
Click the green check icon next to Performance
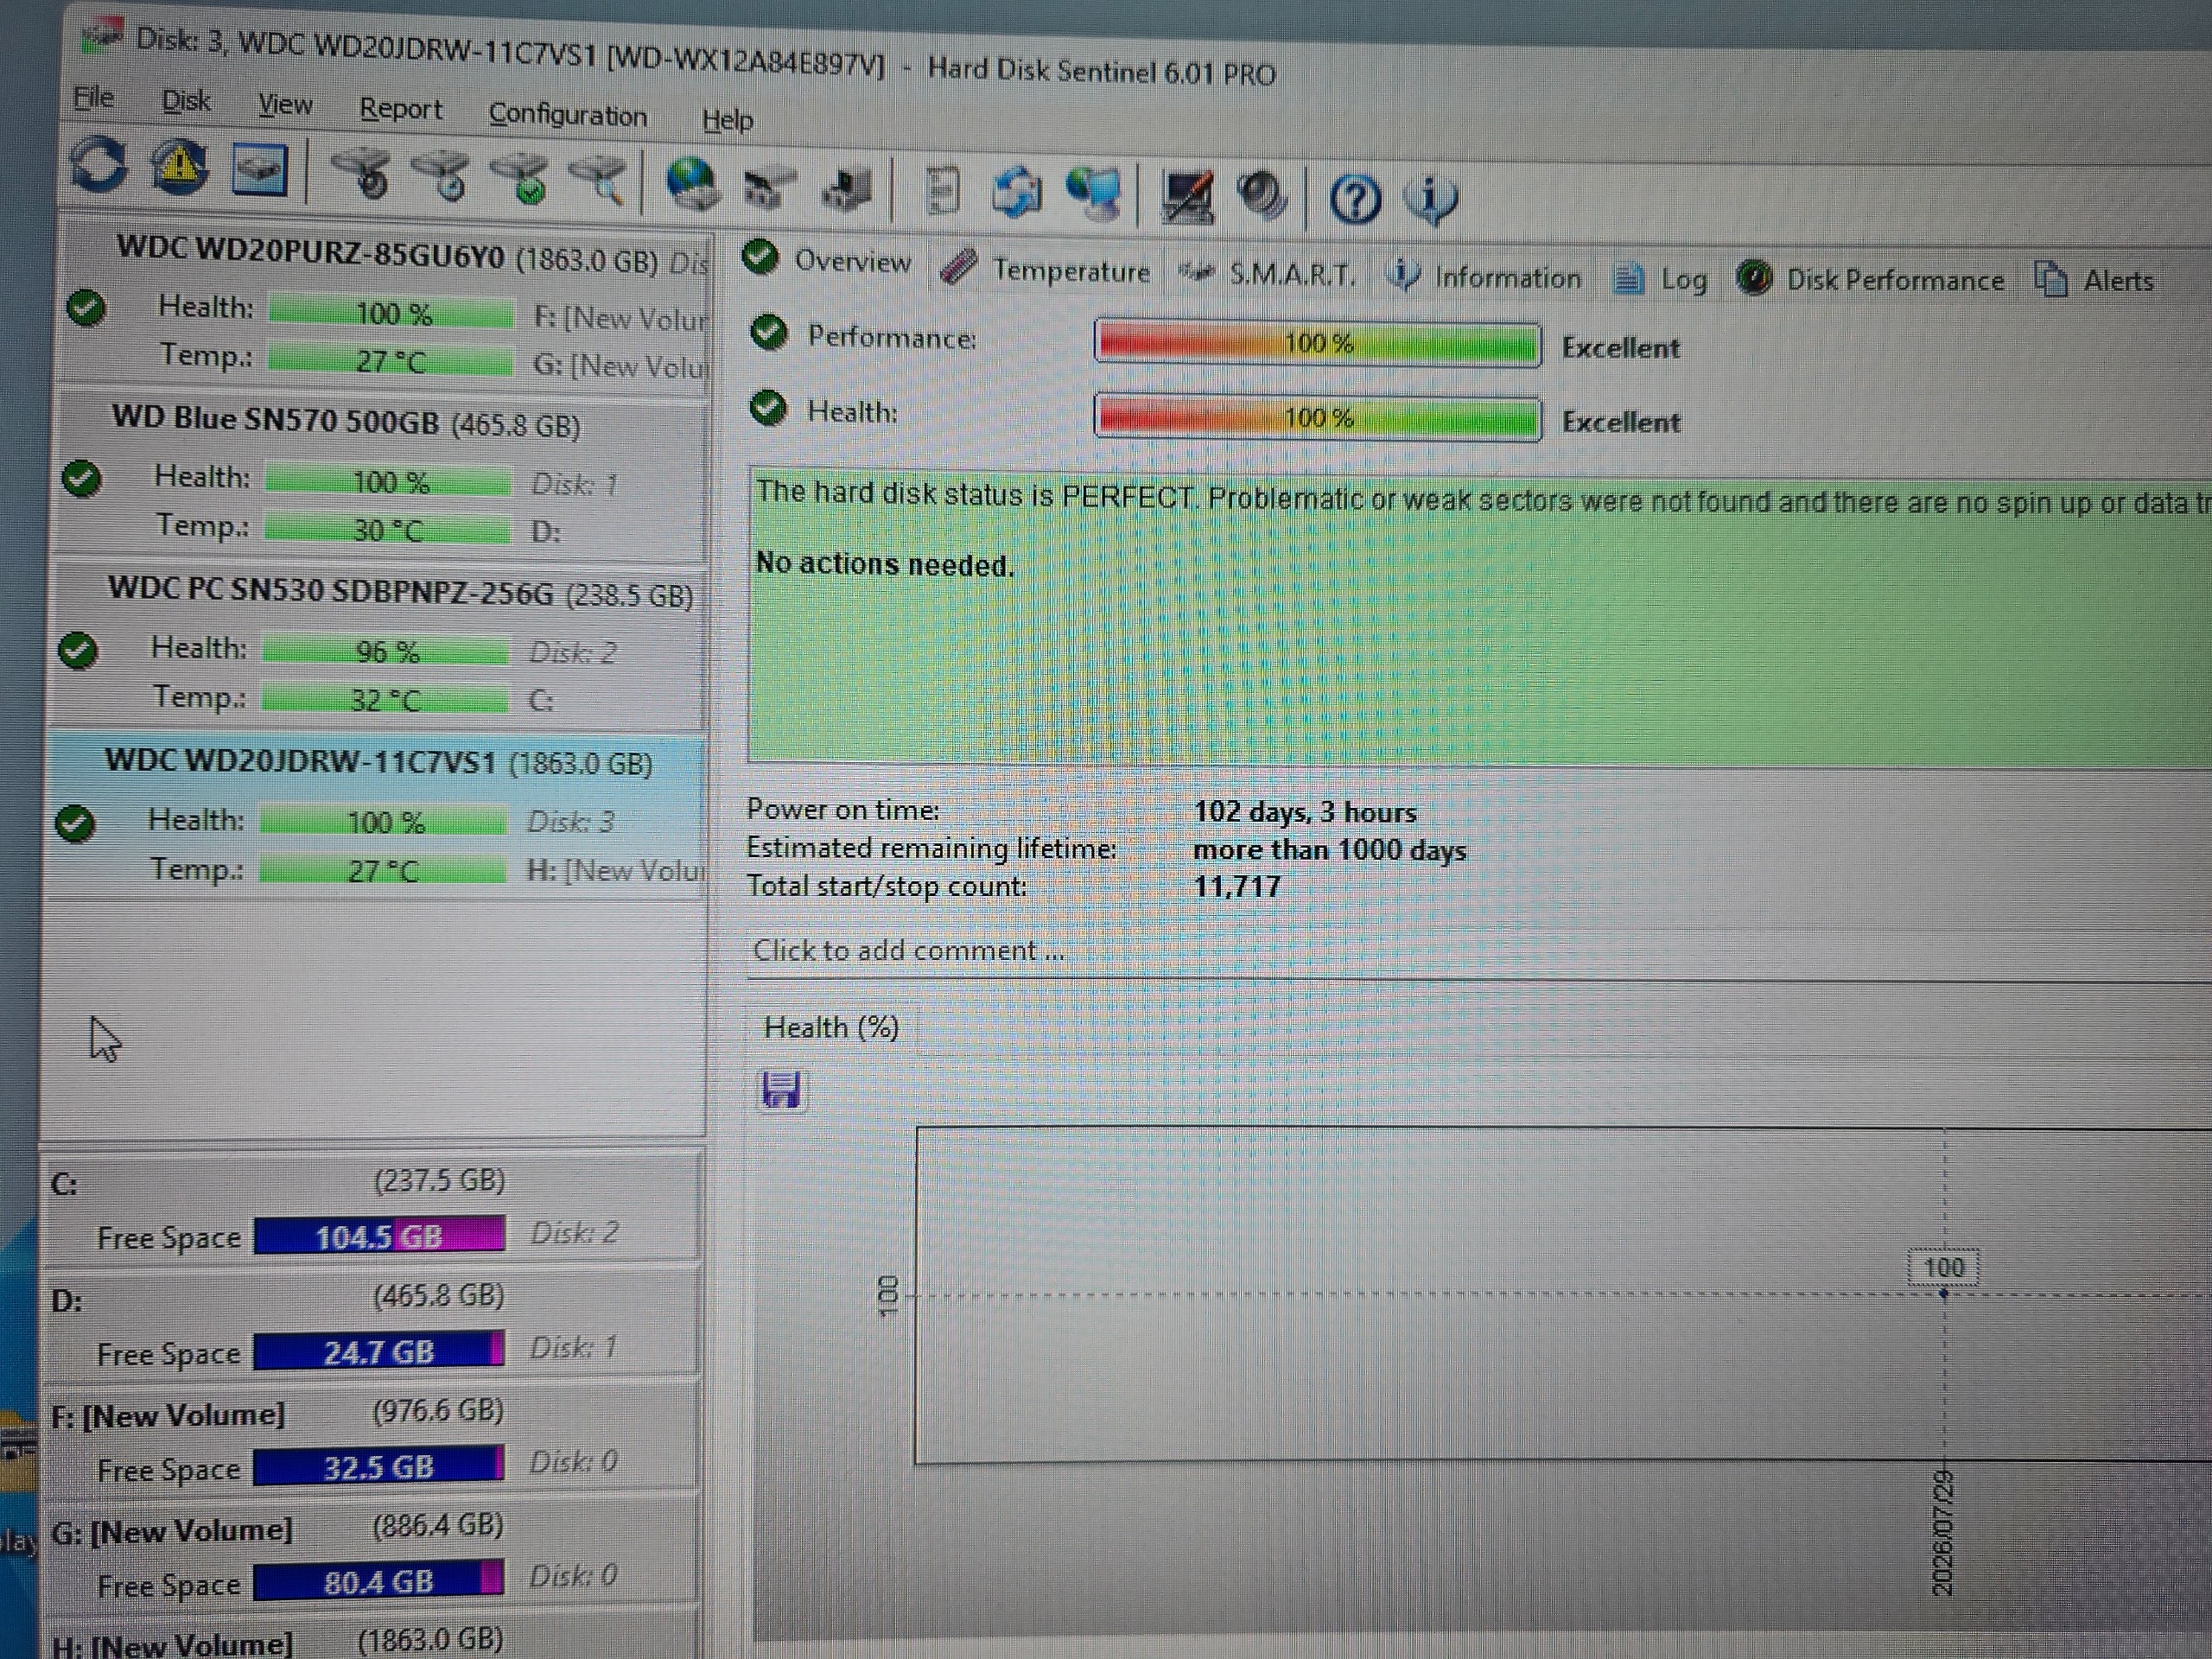[768, 333]
